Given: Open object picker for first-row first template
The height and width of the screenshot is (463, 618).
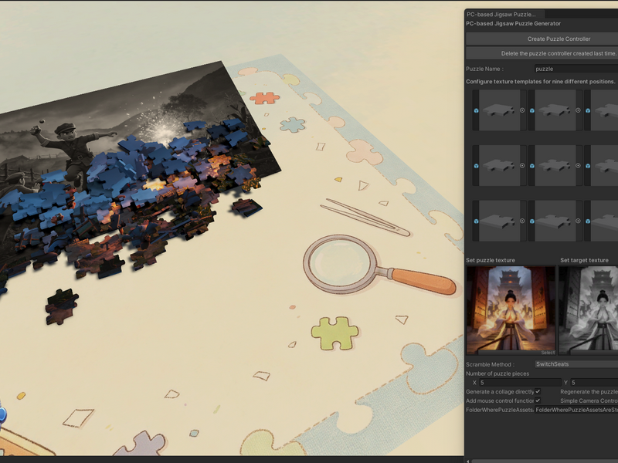Looking at the screenshot, I should click(x=523, y=110).
